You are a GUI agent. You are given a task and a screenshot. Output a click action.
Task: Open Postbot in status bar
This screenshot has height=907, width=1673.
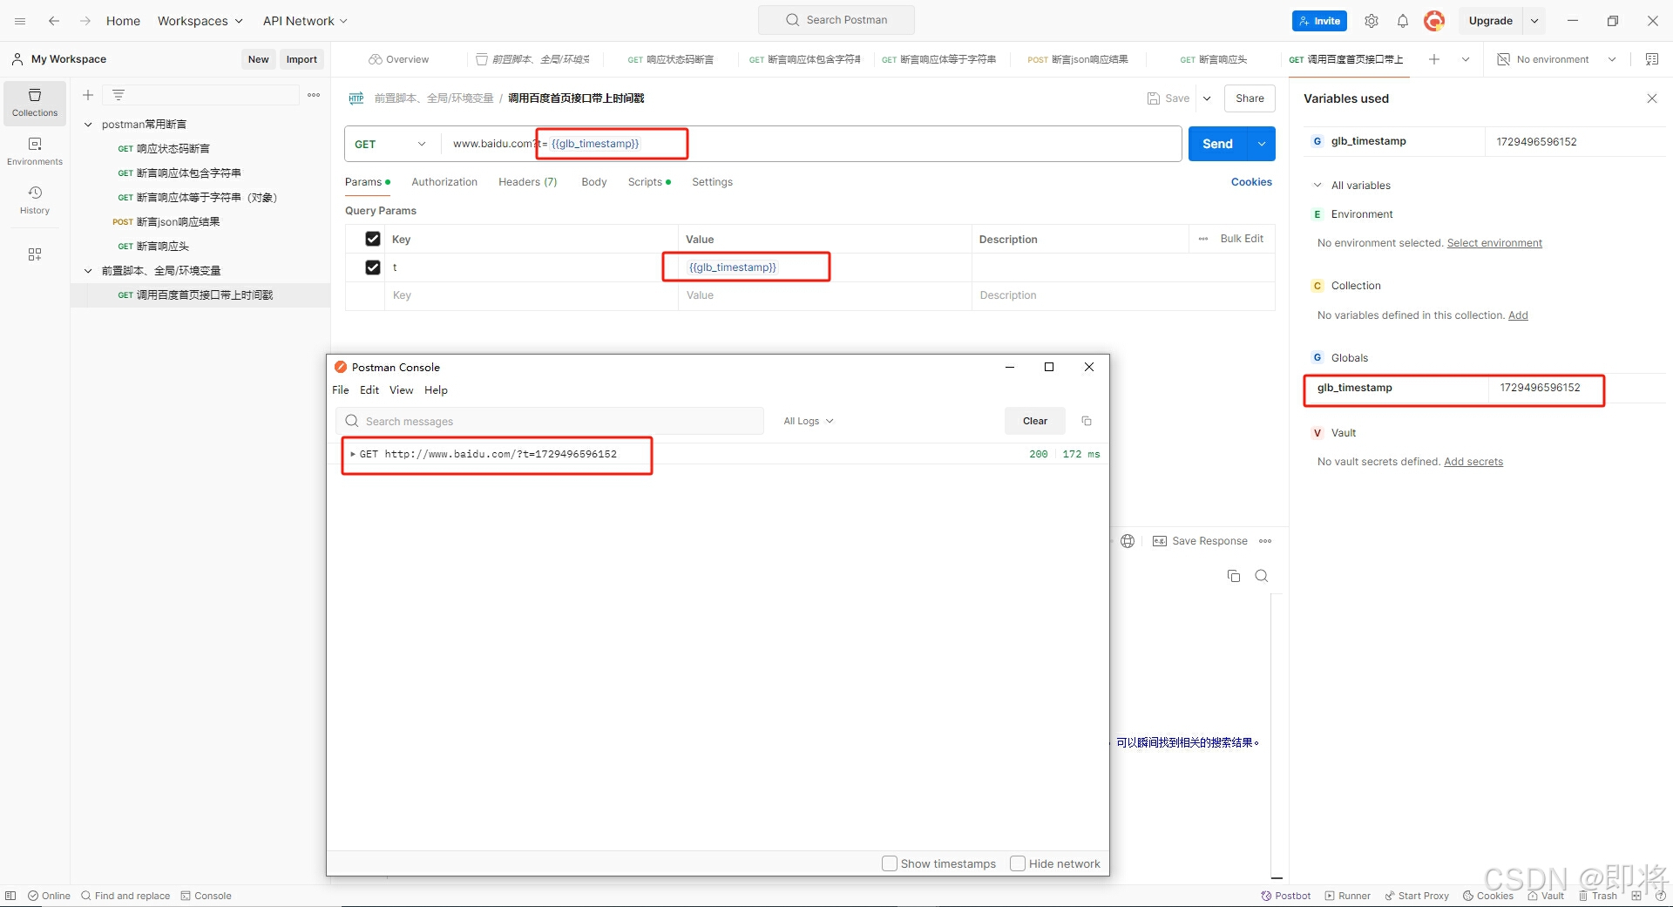coord(1286,896)
